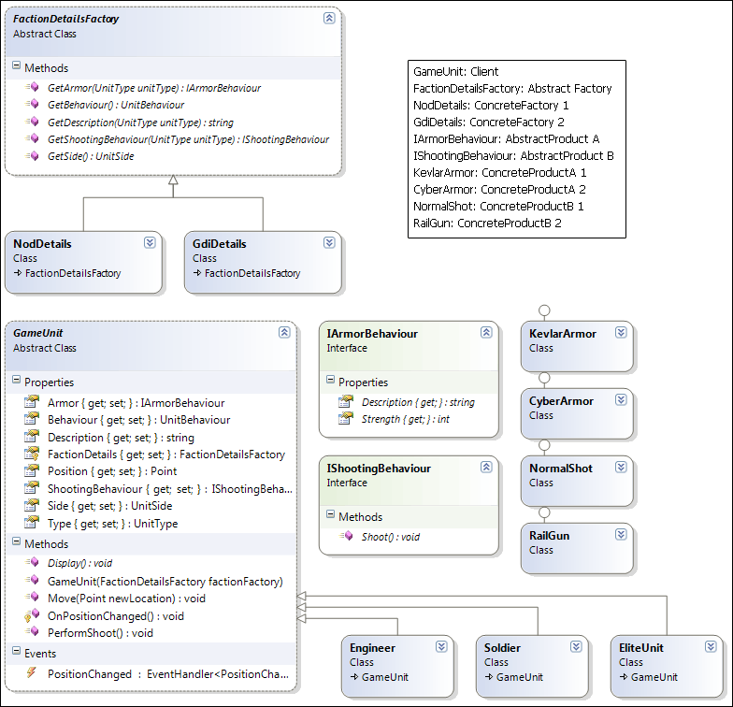Image resolution: width=733 pixels, height=707 pixels.
Task: Click the Move method icon
Action: point(32,597)
